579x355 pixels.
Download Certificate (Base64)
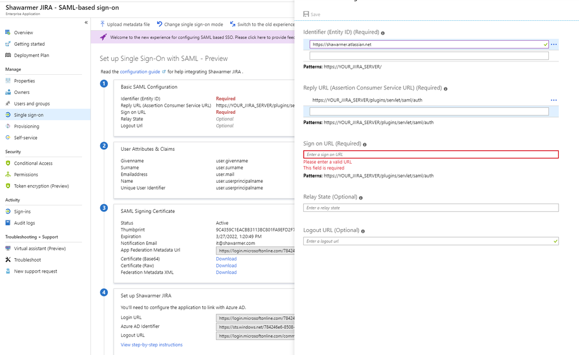[x=227, y=259]
